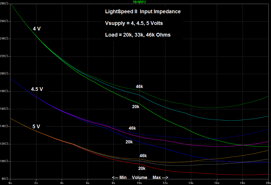
Task: Select the 'LightSpeed II Input Impedance' title text
Action: 143,12
